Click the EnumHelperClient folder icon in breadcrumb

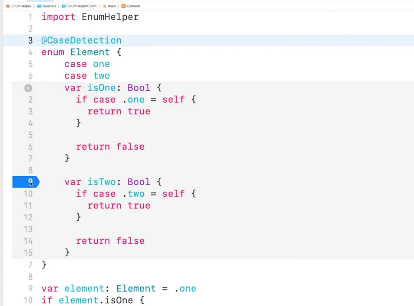coord(64,6)
